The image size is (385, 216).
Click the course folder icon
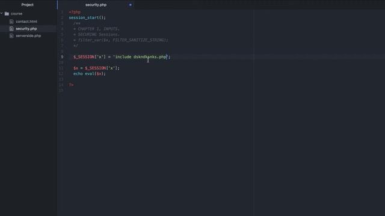point(7,14)
